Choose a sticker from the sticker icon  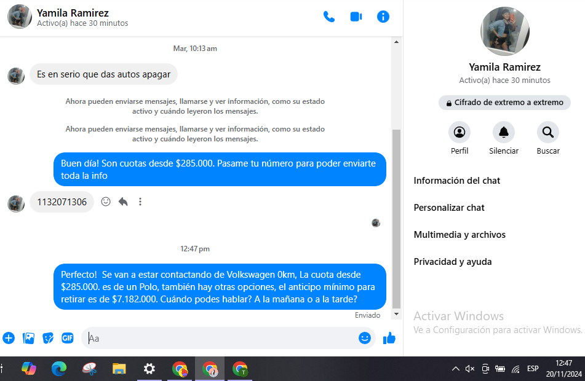pyautogui.click(x=48, y=338)
